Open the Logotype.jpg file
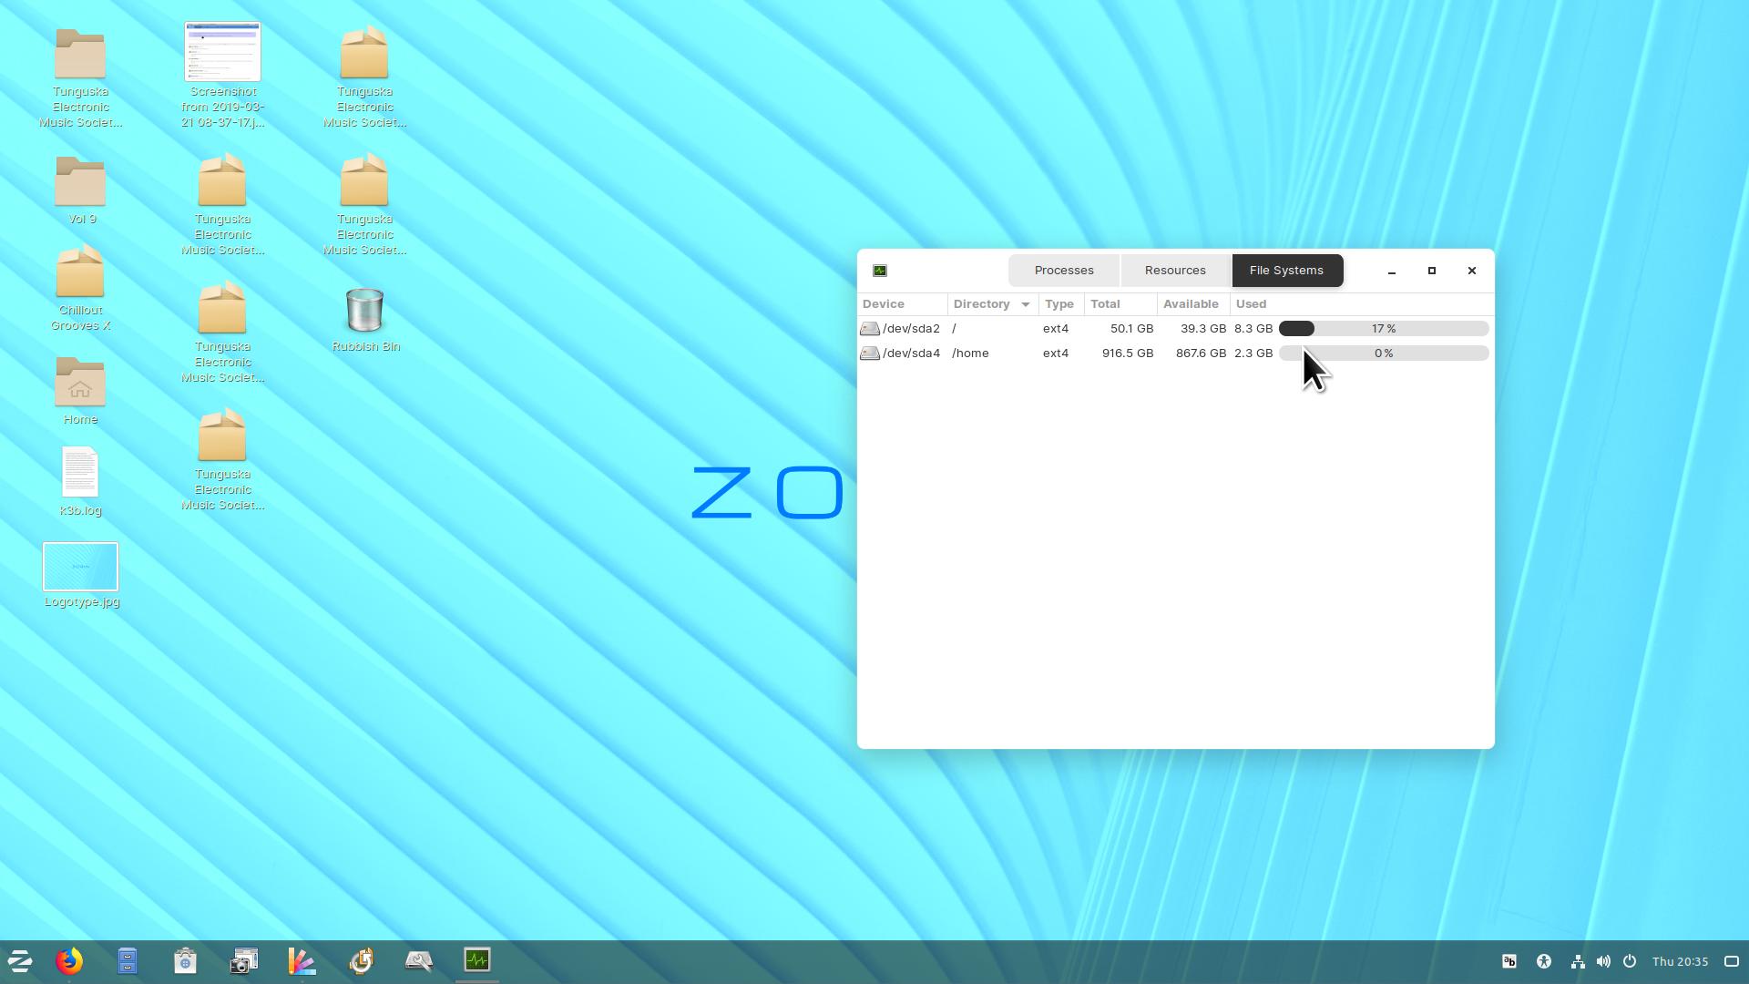 coord(79,565)
